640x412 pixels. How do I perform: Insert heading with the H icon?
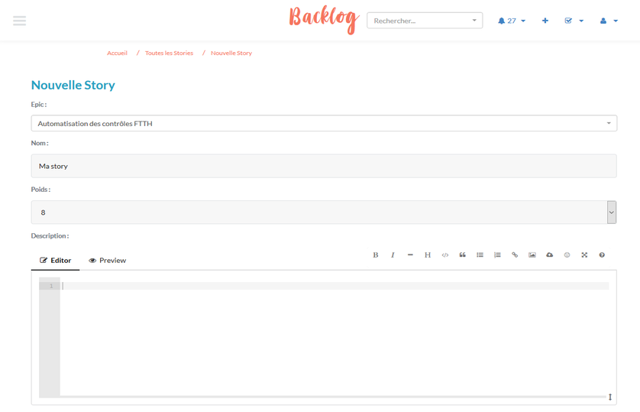[x=428, y=255]
